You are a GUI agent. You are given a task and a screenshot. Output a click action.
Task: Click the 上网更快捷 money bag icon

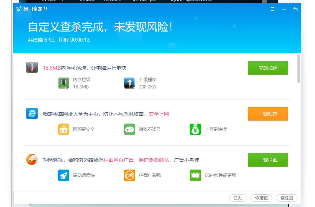[195, 129]
